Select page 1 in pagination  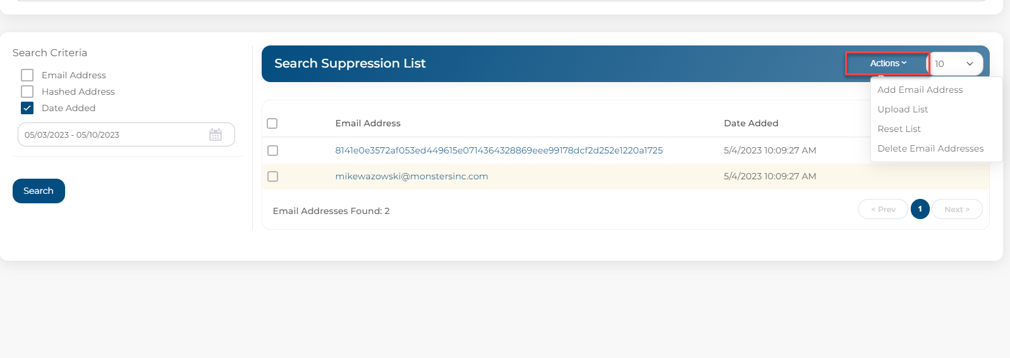920,209
